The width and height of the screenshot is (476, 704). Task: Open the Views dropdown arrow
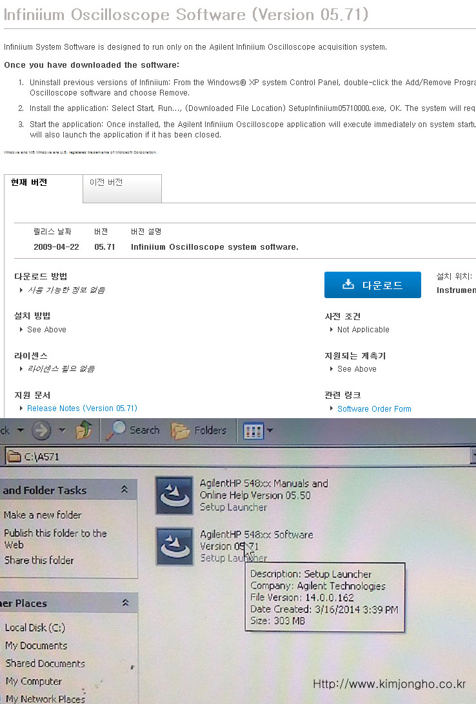pos(270,430)
